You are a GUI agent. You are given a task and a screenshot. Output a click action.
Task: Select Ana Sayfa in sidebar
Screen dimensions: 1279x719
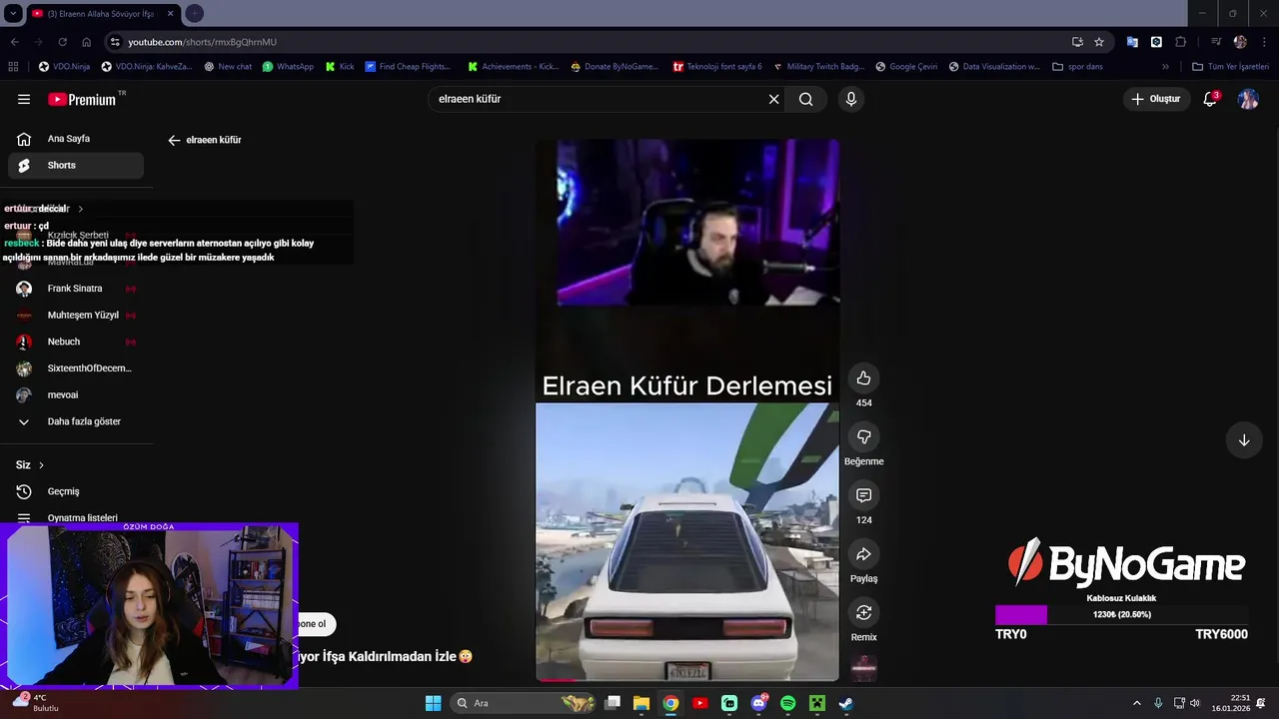click(x=76, y=139)
